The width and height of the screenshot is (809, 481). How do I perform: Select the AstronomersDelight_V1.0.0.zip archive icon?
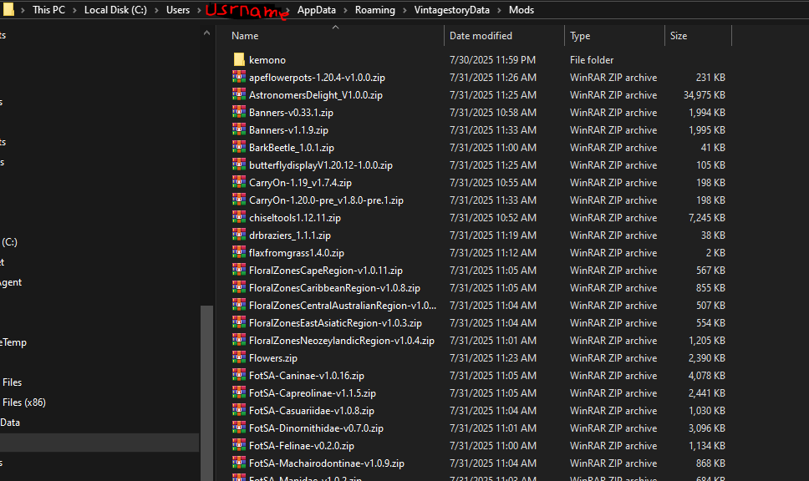(238, 94)
